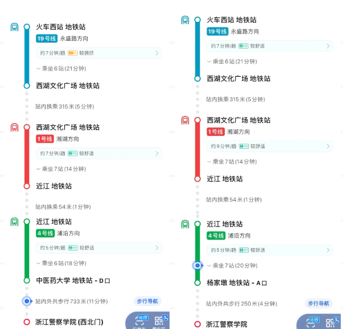This screenshot has width=343, height=329.
Task: Tap right 步行导航 button
Action: point(318,303)
